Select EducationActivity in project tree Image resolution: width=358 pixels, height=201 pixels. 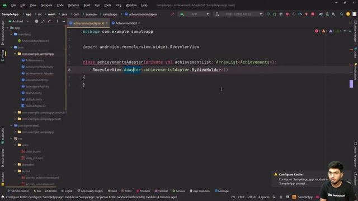pyautogui.click(x=35, y=80)
